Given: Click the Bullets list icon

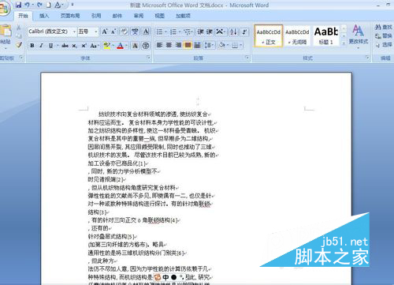Looking at the screenshot, I should point(159,32).
